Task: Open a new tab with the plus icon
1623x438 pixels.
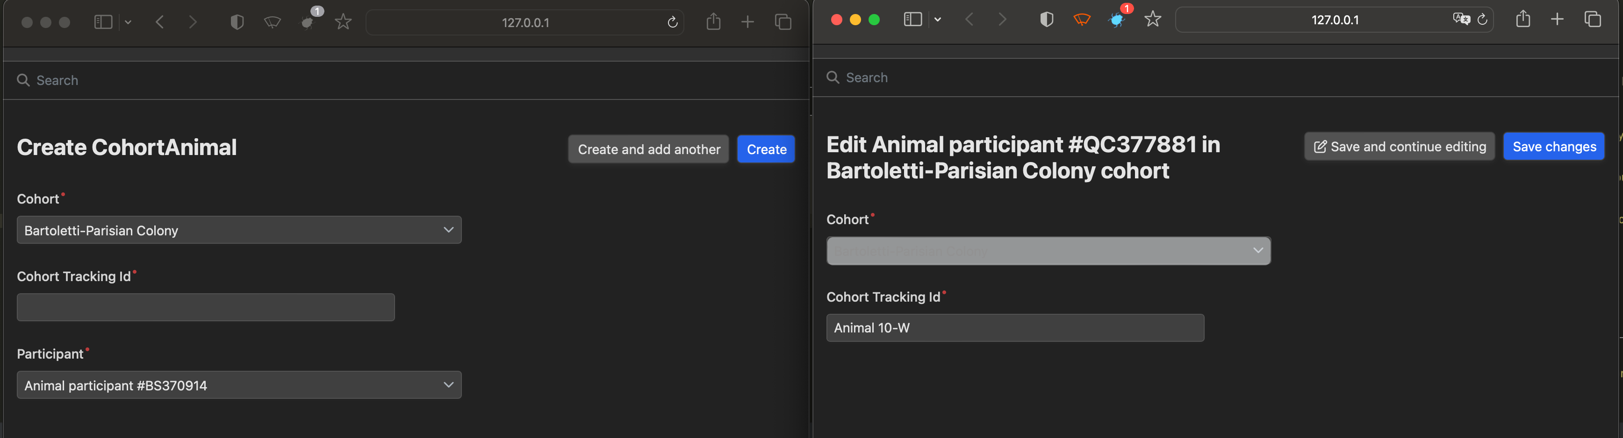Action: [x=1557, y=20]
